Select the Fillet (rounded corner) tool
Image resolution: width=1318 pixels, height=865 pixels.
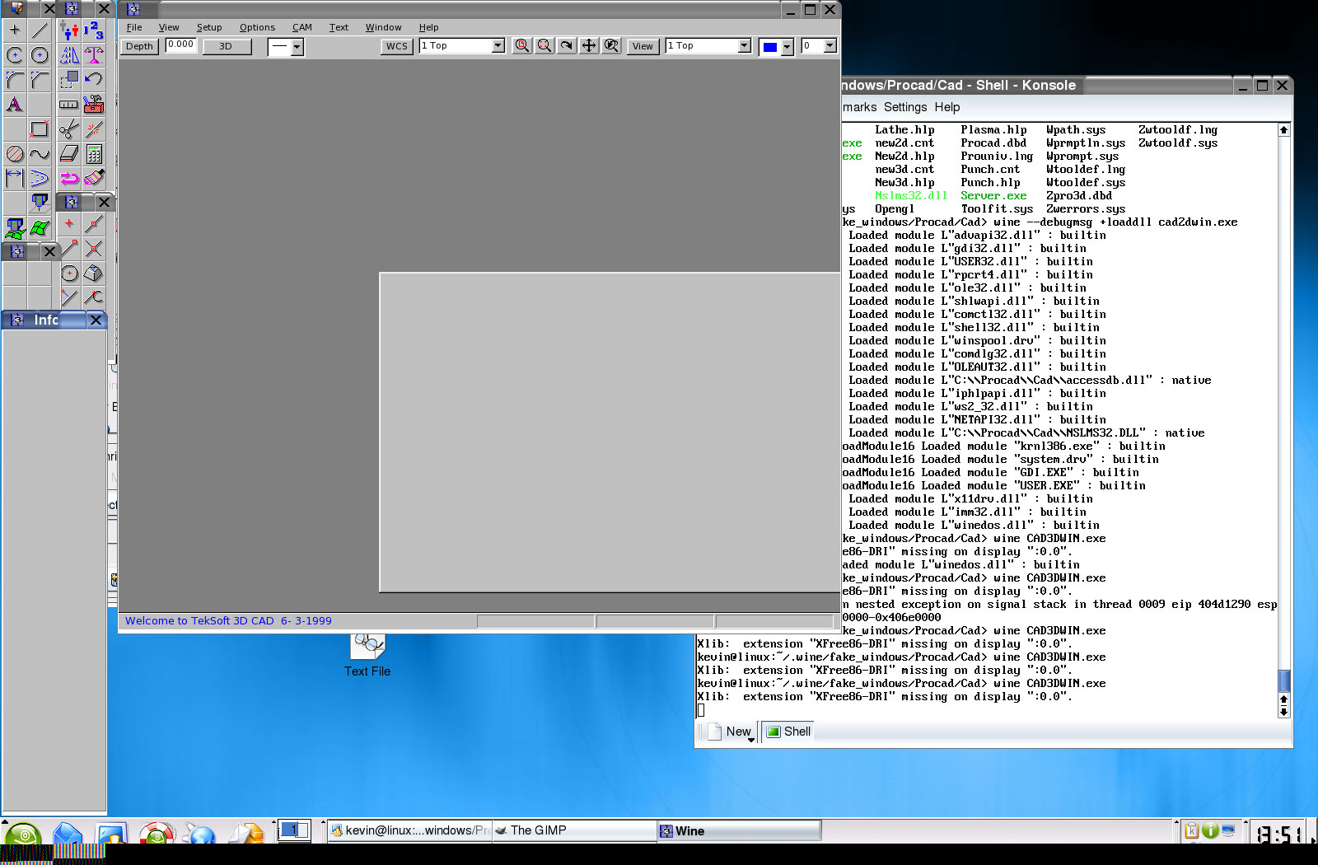click(x=15, y=80)
